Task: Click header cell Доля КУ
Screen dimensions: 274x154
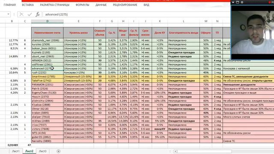Action: (160, 33)
